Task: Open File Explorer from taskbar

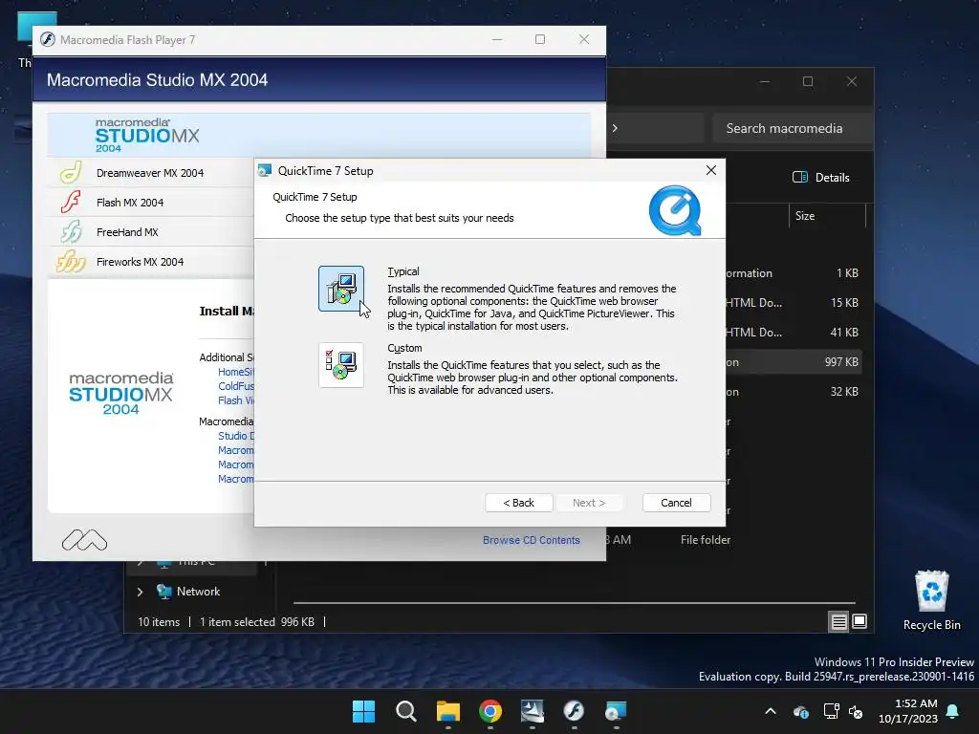Action: click(x=447, y=711)
